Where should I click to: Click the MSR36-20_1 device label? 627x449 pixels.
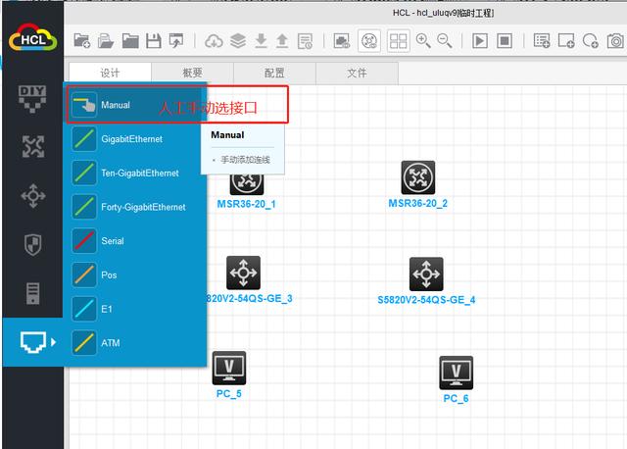tap(246, 204)
